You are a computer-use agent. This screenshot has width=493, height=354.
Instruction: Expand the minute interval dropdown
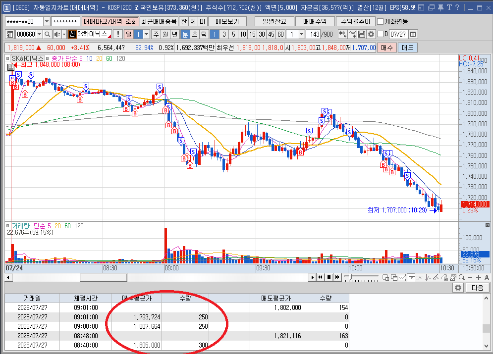pos(302,34)
